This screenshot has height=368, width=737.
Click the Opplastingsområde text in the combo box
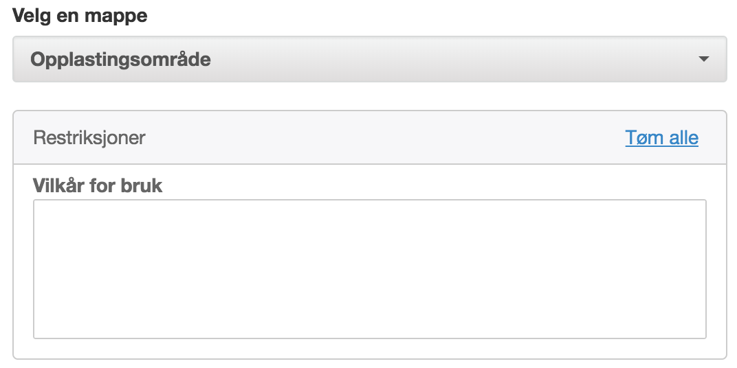(120, 60)
